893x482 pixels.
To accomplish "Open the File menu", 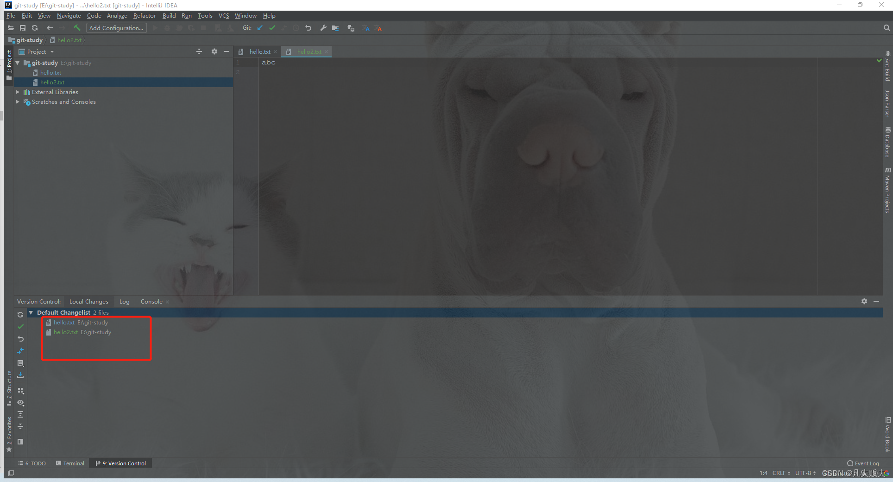I will pyautogui.click(x=11, y=16).
